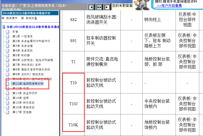The height and width of the screenshot is (136, 203).
Task: Click the middle collapse-both-panels arrow button
Action: (99, 7)
